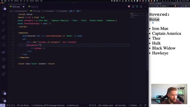Click the browser Vite App tab
This screenshot has width=190, height=107.
[164, 4]
